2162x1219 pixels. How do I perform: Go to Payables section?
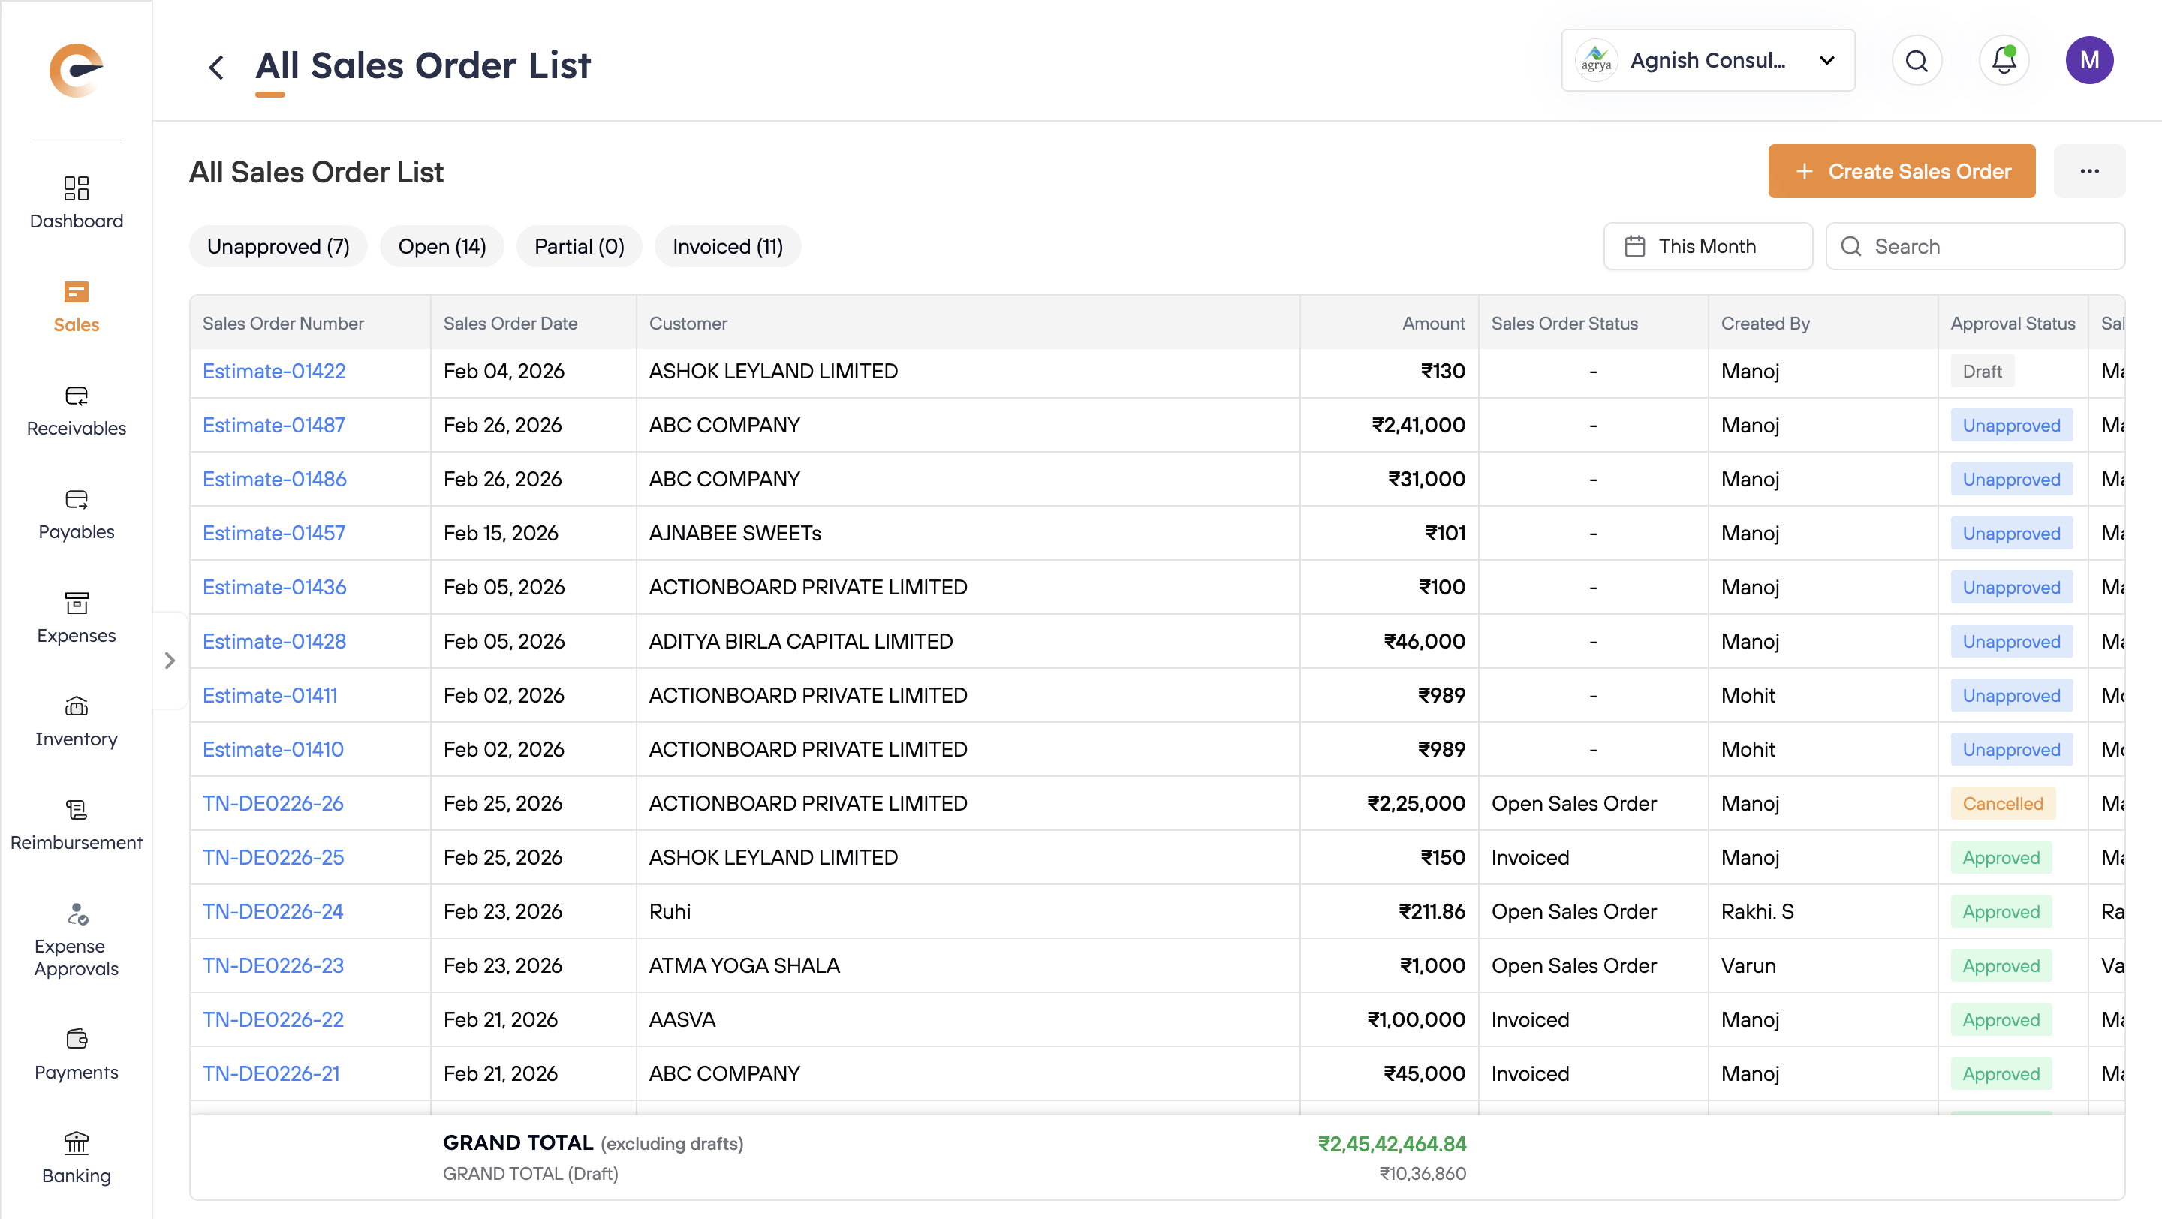(x=77, y=514)
